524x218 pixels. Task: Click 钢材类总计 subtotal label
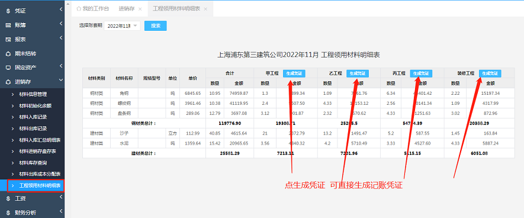tap(144, 123)
